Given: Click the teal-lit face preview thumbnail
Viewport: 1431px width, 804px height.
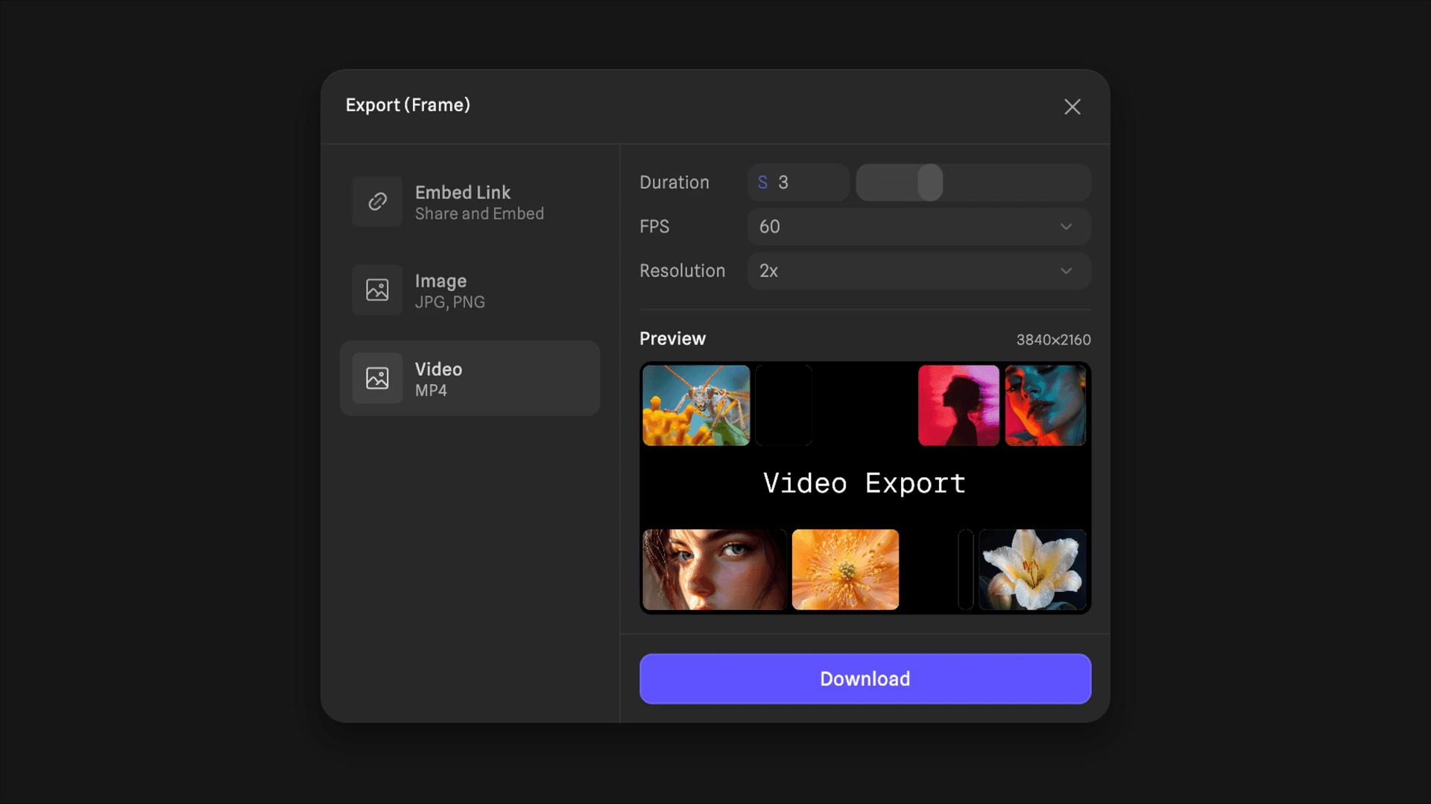Looking at the screenshot, I should [x=1046, y=406].
